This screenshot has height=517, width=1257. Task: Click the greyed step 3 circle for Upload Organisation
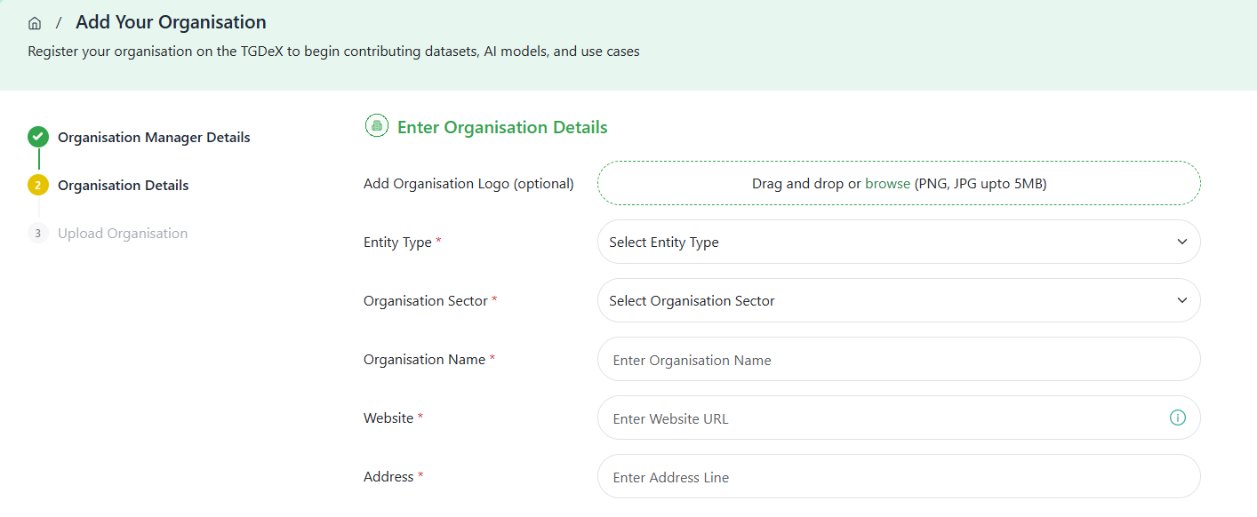[x=37, y=233]
